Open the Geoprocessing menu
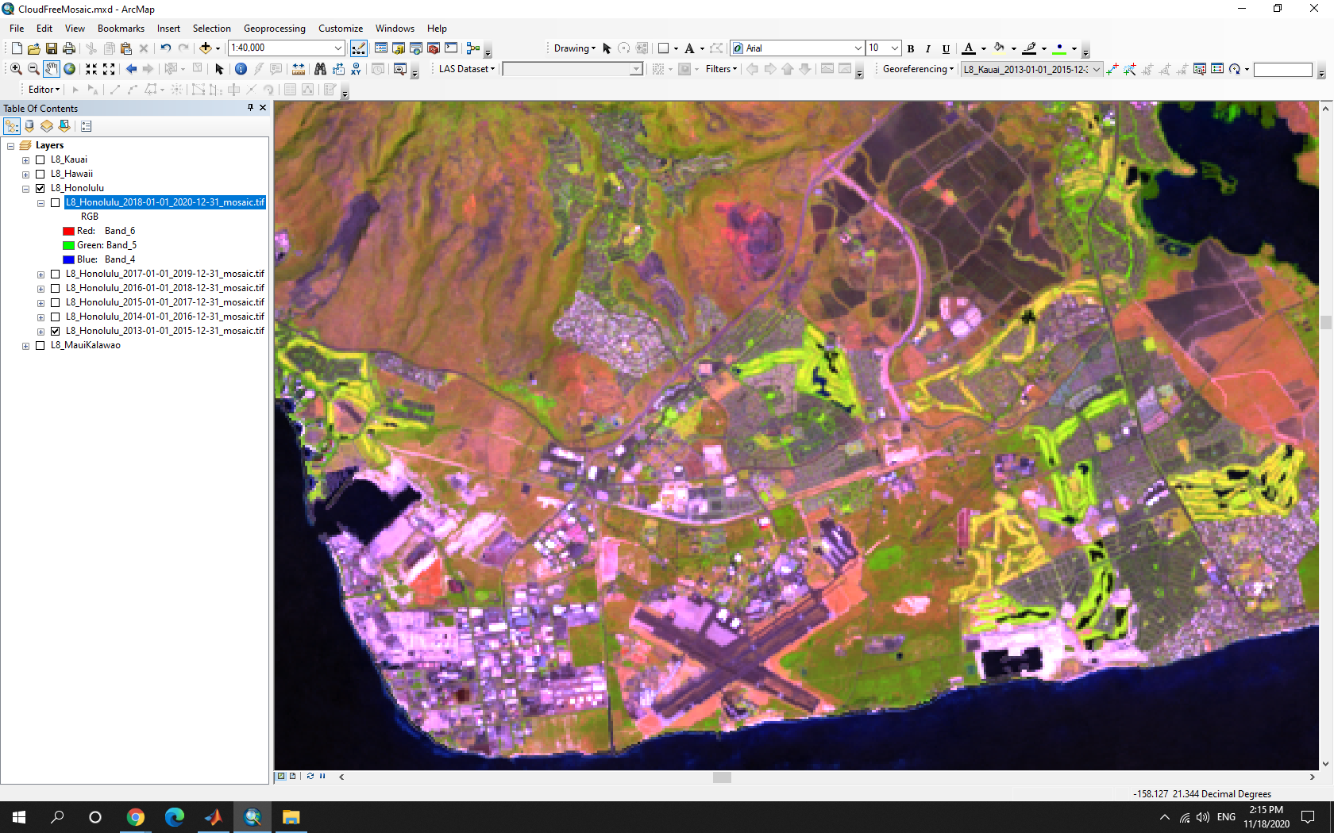Viewport: 1334px width, 833px height. [x=274, y=29]
